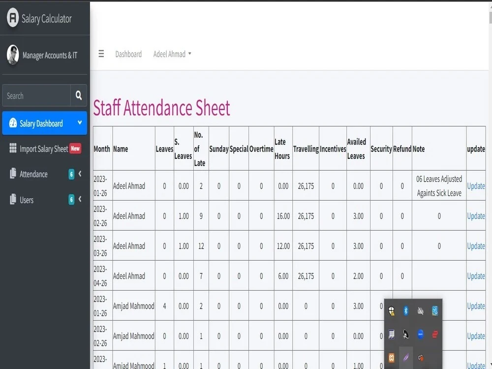Open XAMPP from the system tray
The height and width of the screenshot is (369, 492).
pos(392,358)
